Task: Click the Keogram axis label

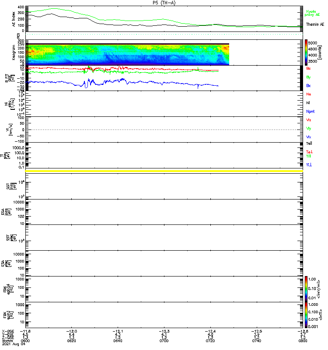Action: click(x=14, y=52)
